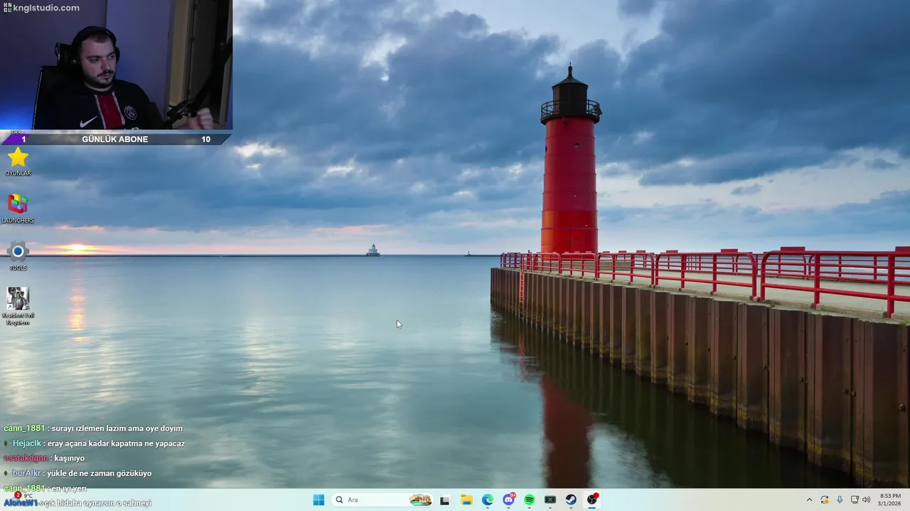
Task: Open OBS Studio from the taskbar
Action: click(x=591, y=500)
